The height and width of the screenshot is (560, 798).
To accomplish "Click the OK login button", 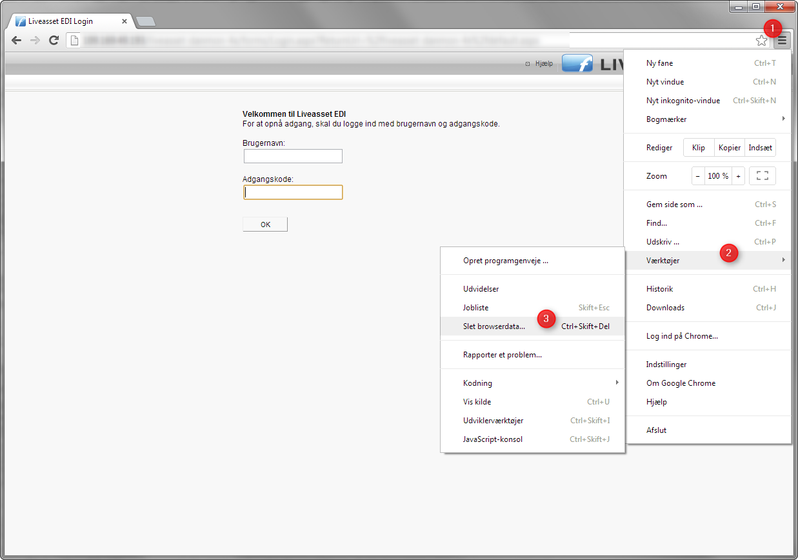I will 265,225.
